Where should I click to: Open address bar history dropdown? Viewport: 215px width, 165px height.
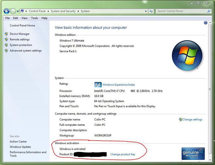point(146,11)
